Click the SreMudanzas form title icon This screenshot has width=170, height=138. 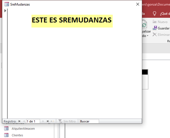(x=7, y=4)
